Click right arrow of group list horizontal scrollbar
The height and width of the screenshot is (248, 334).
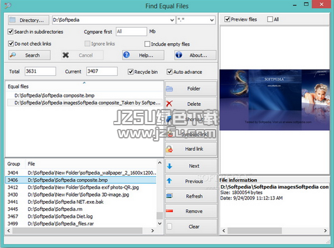tap(152, 230)
